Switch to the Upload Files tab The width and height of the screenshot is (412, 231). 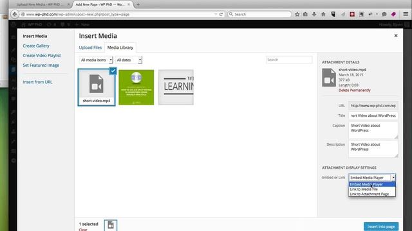pyautogui.click(x=90, y=47)
